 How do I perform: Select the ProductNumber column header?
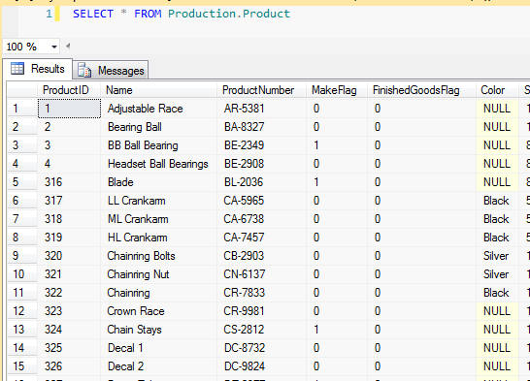[261, 90]
